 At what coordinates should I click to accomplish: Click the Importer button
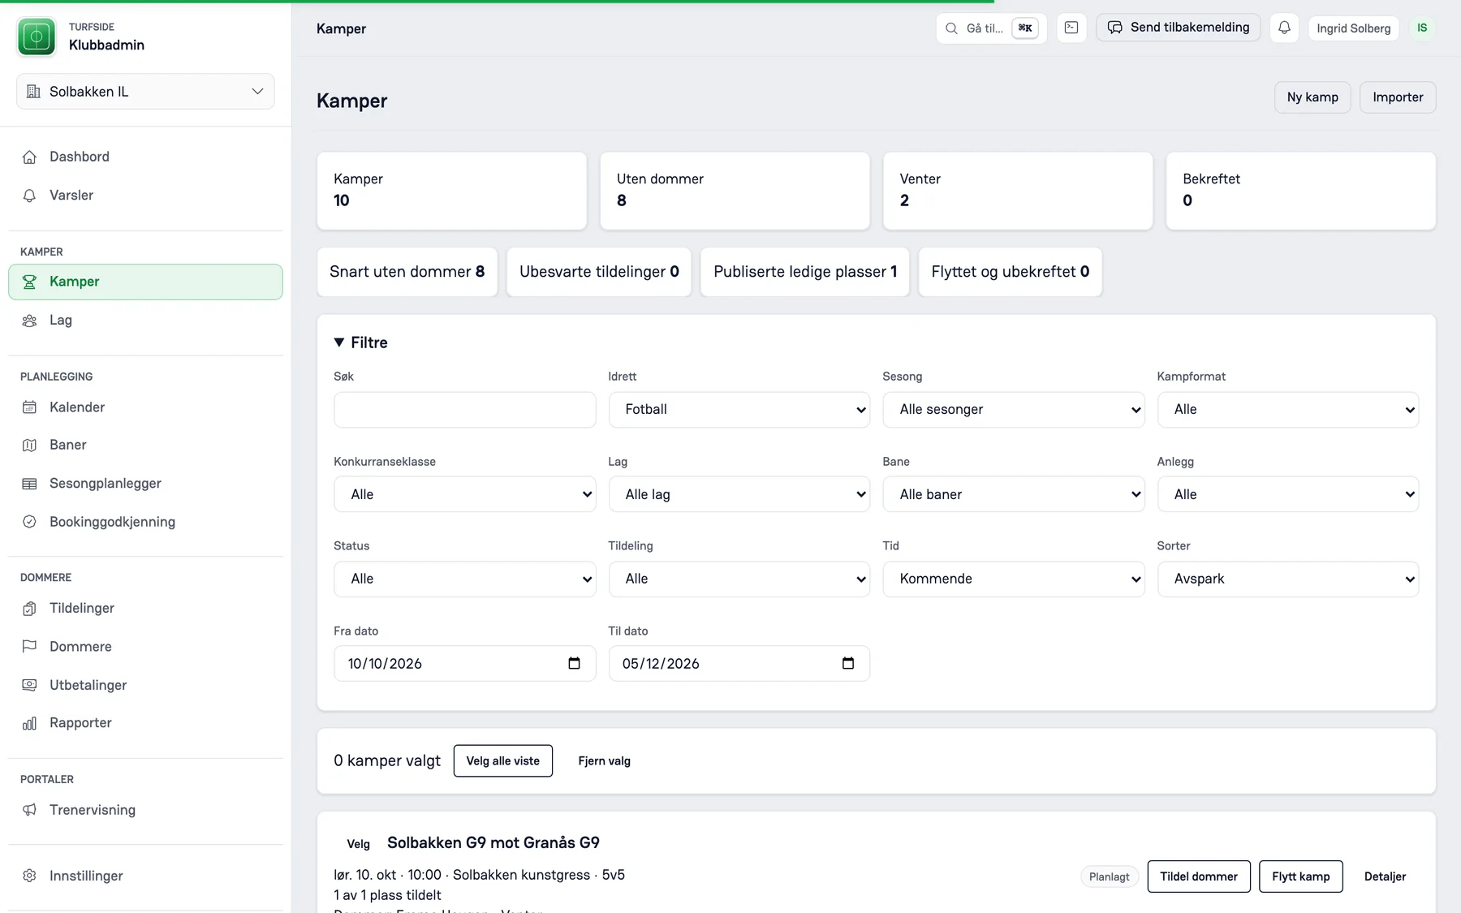point(1398,97)
